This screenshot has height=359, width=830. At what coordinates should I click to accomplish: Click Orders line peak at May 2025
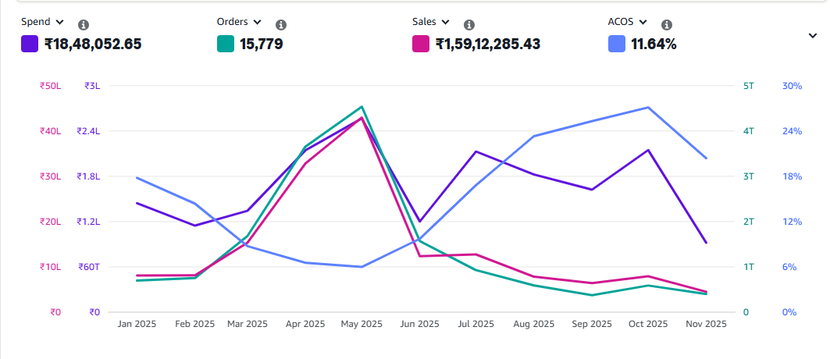point(362,106)
